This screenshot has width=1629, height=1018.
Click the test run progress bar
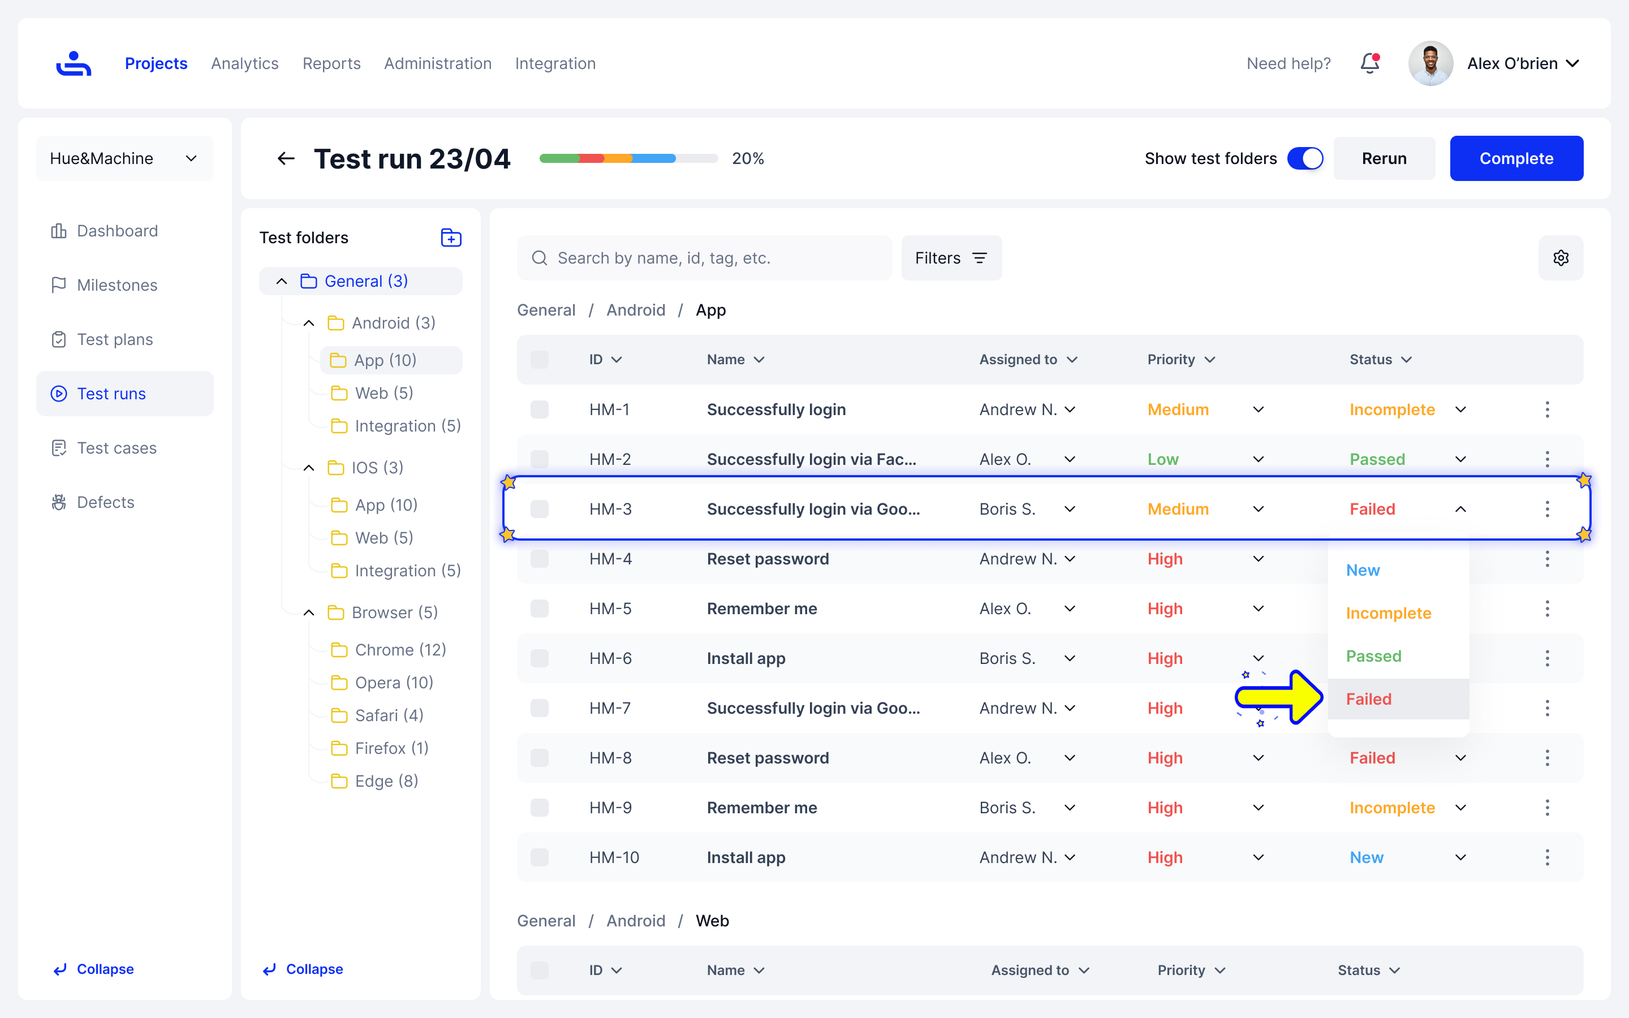[x=627, y=159]
